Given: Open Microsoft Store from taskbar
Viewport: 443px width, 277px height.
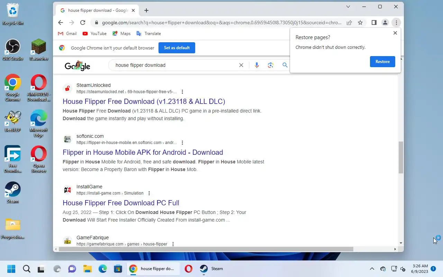Looking at the screenshot, I should tap(118, 269).
